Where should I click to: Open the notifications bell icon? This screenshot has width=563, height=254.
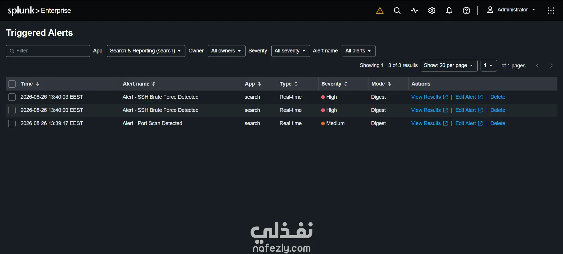449,11
